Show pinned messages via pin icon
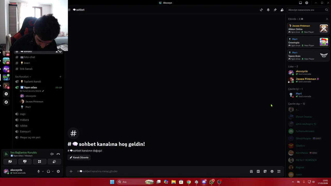The width and height of the screenshot is (331, 186). click(275, 10)
